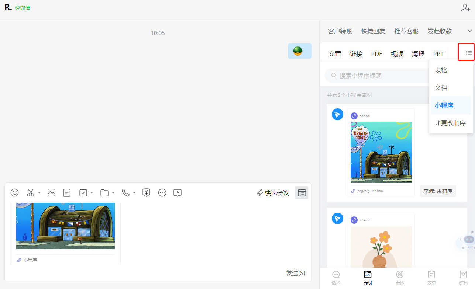Viewport: 475px width, 289px height.
Task: Open 客户转账 customer transfer
Action: point(340,31)
